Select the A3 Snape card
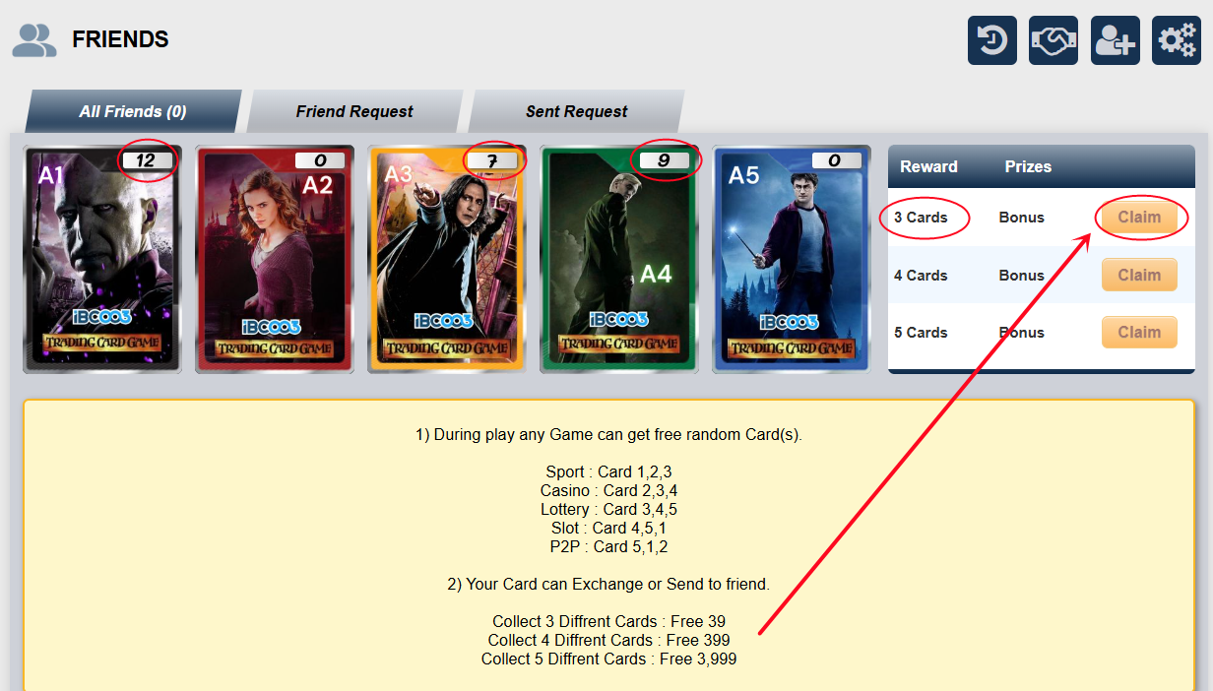 coord(447,259)
